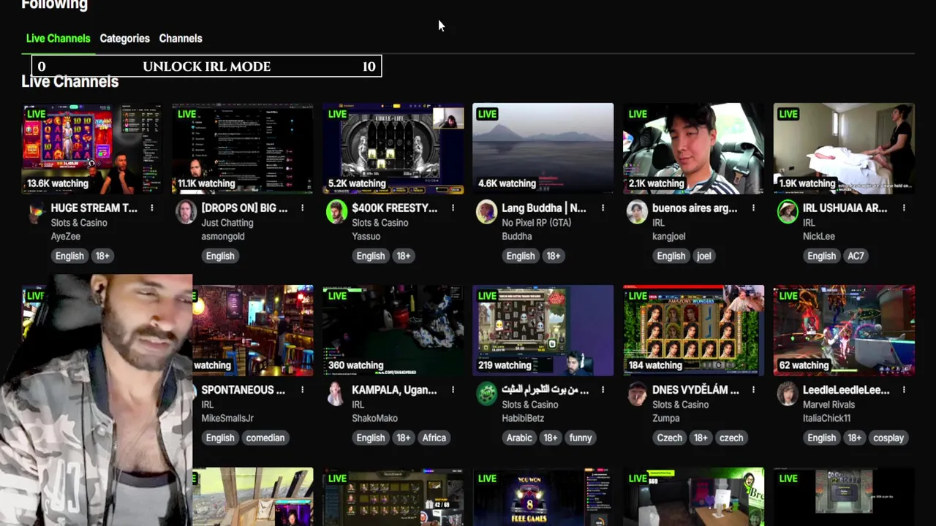This screenshot has width=936, height=526.
Task: Open options menu for IRL USHUAIA stream
Action: pos(904,208)
